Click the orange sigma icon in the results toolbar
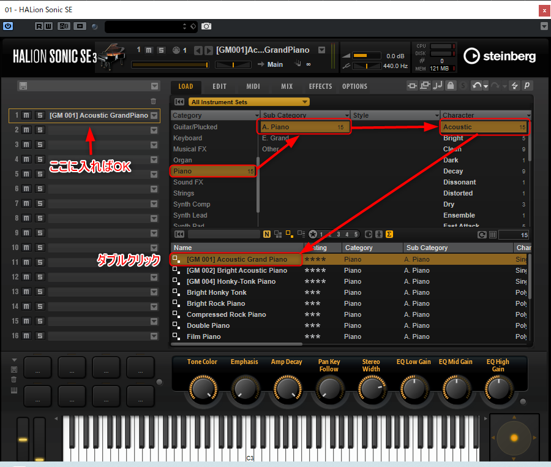Viewport: 551px width, 467px height. point(389,234)
